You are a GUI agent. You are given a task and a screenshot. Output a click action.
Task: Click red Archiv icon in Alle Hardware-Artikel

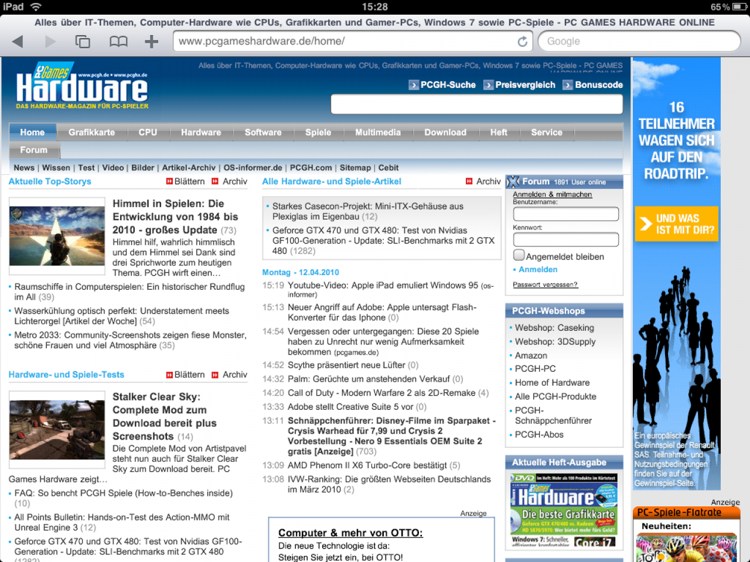(469, 181)
